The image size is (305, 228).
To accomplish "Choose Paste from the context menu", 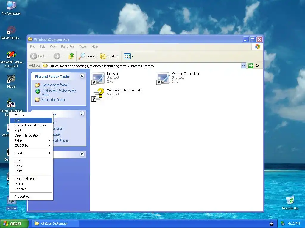I will tap(31, 171).
